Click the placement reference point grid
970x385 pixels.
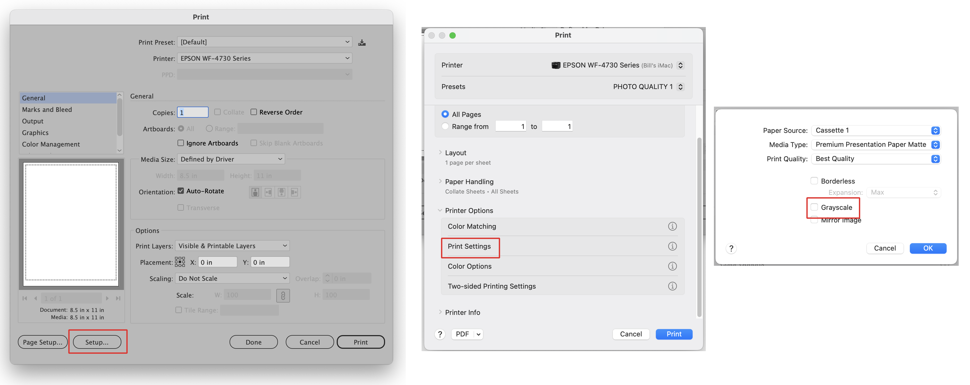tap(180, 262)
